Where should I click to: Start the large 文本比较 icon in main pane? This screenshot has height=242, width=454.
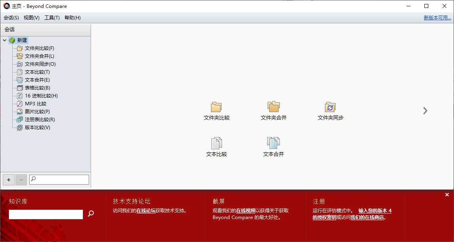tap(216, 143)
